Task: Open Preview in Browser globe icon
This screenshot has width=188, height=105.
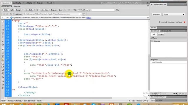Action: coord(60,10)
